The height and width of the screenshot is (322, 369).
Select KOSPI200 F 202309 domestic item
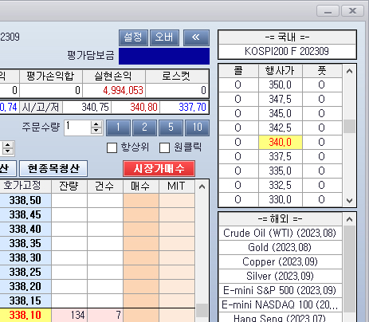(287, 51)
